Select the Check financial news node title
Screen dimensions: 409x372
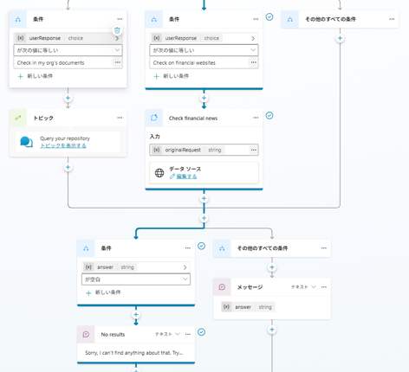click(x=193, y=119)
